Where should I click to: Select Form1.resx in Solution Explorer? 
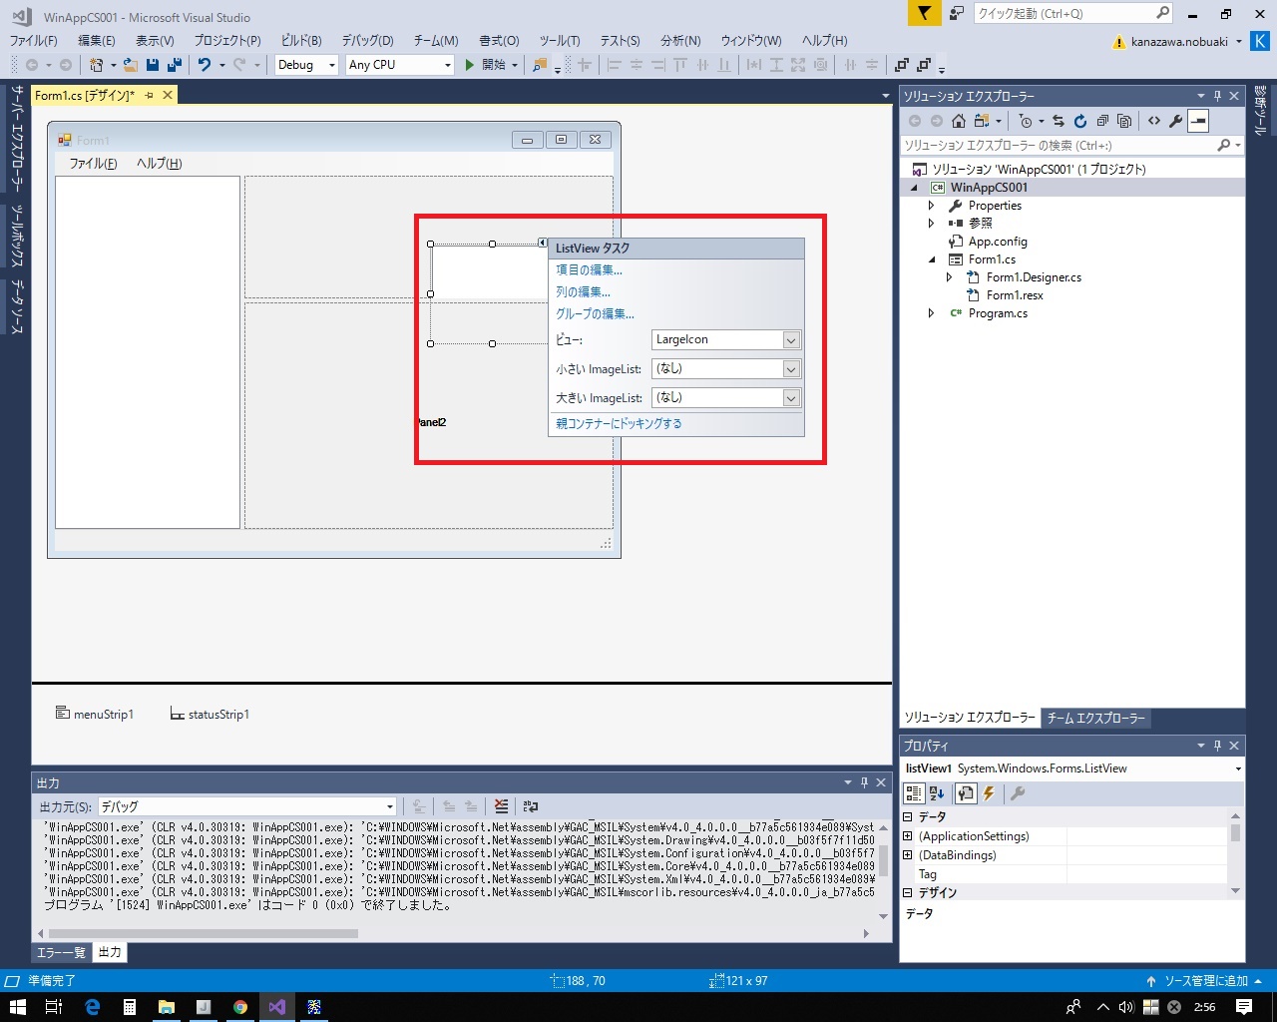(x=1015, y=295)
